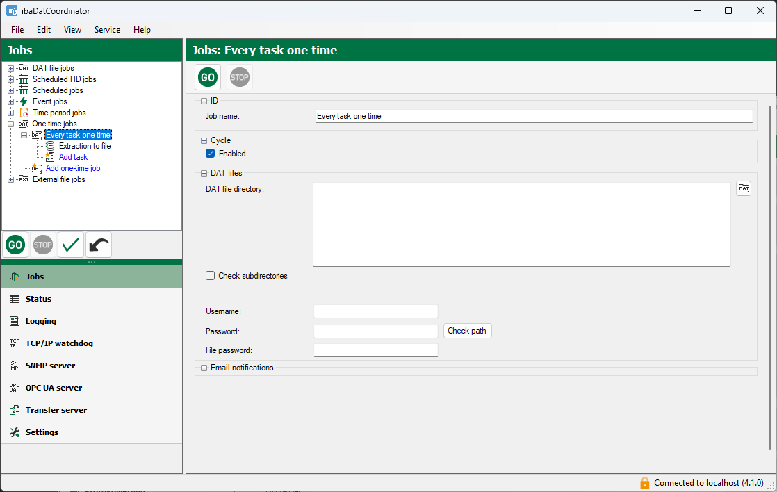Click the DAT file jobs tree icon
The width and height of the screenshot is (777, 492).
[24, 68]
